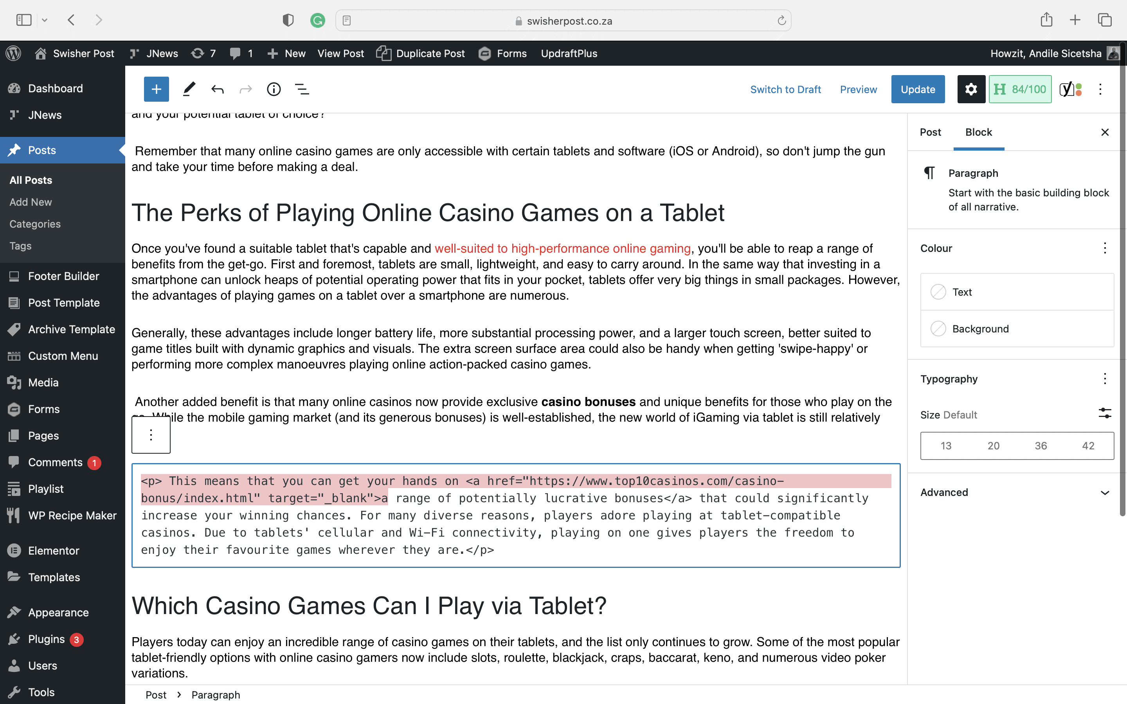Click the Duplicate Post admin bar item
This screenshot has width=1127, height=704.
421,54
